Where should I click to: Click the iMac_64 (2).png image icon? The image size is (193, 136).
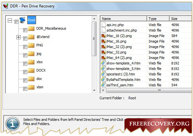103,58
